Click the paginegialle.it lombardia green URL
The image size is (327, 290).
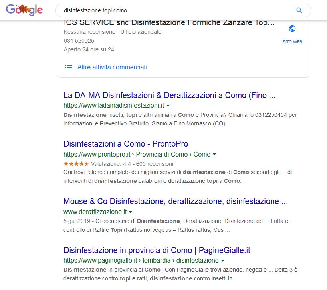(141, 261)
